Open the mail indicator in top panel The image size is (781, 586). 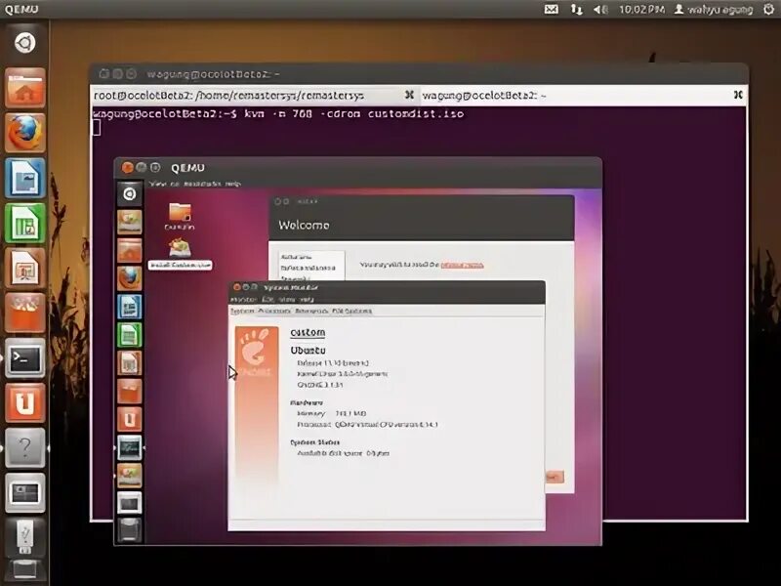pyautogui.click(x=551, y=9)
